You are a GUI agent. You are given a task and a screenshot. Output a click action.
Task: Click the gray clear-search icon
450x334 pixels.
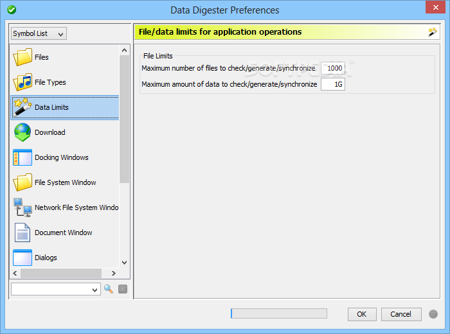pos(123,289)
